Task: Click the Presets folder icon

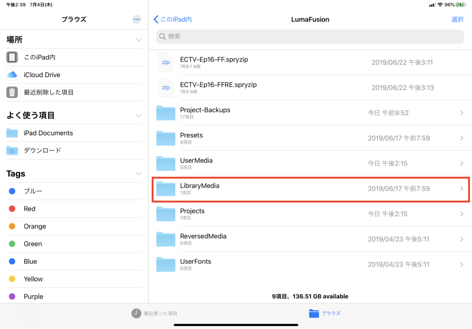Action: [165, 138]
